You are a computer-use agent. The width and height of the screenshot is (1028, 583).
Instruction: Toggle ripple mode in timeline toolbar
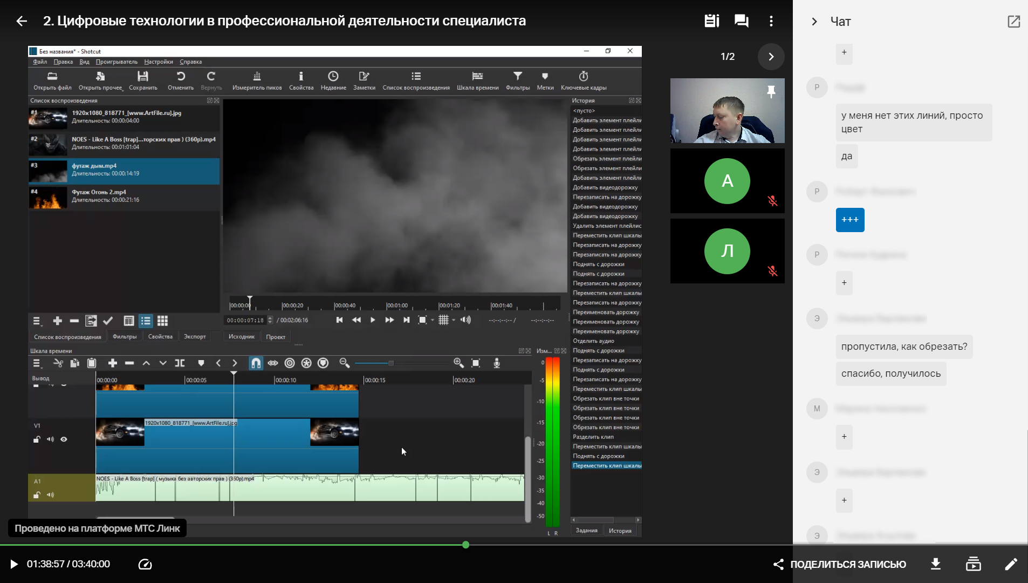tap(290, 363)
